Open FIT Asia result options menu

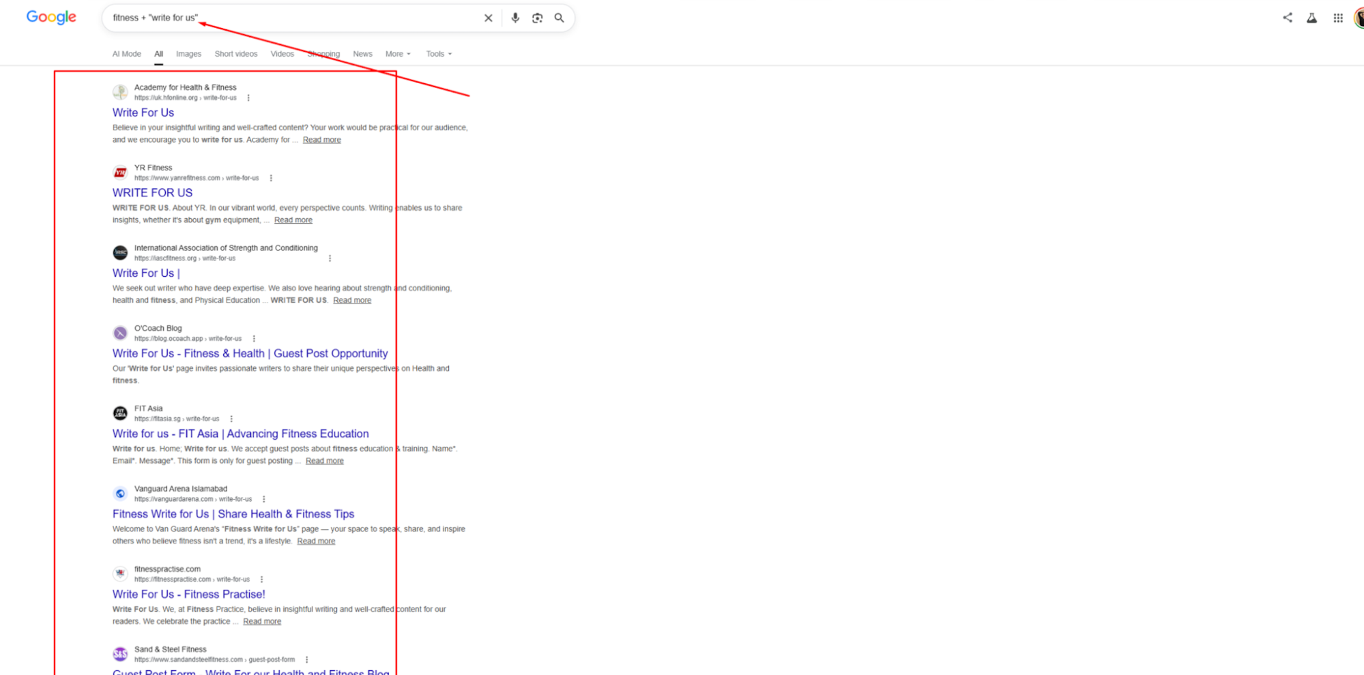(x=231, y=419)
